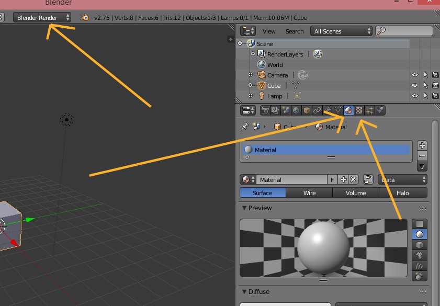Screen dimensions: 440x306
Task: Open the outliner View menu
Action: tap(269, 31)
